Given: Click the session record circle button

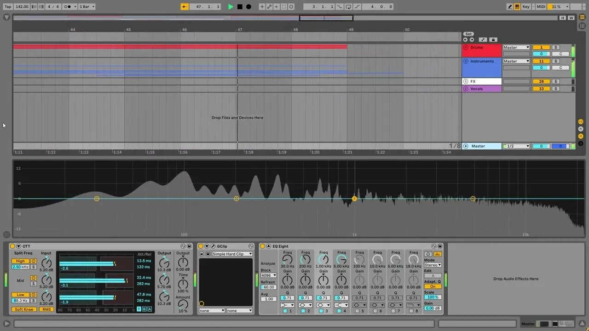Looking at the screenshot, I should pos(291,6).
